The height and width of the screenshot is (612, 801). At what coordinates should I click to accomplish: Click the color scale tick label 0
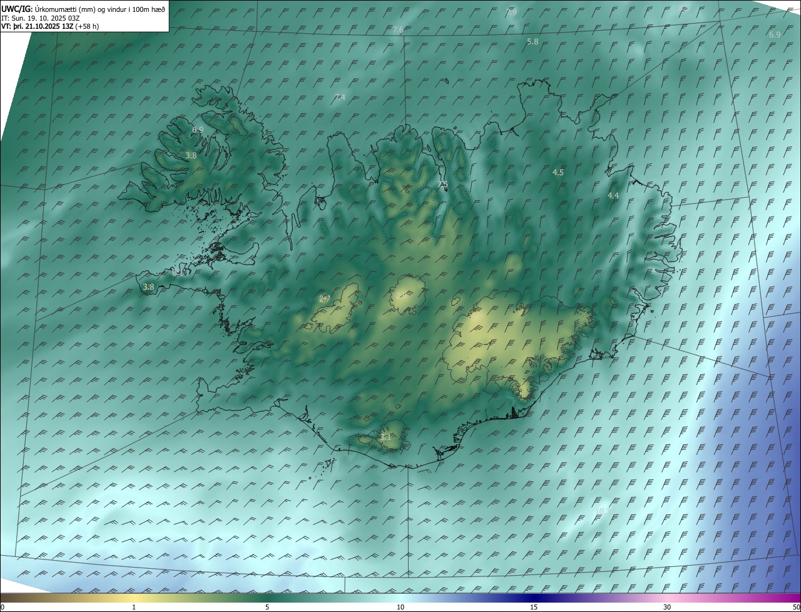[3, 608]
